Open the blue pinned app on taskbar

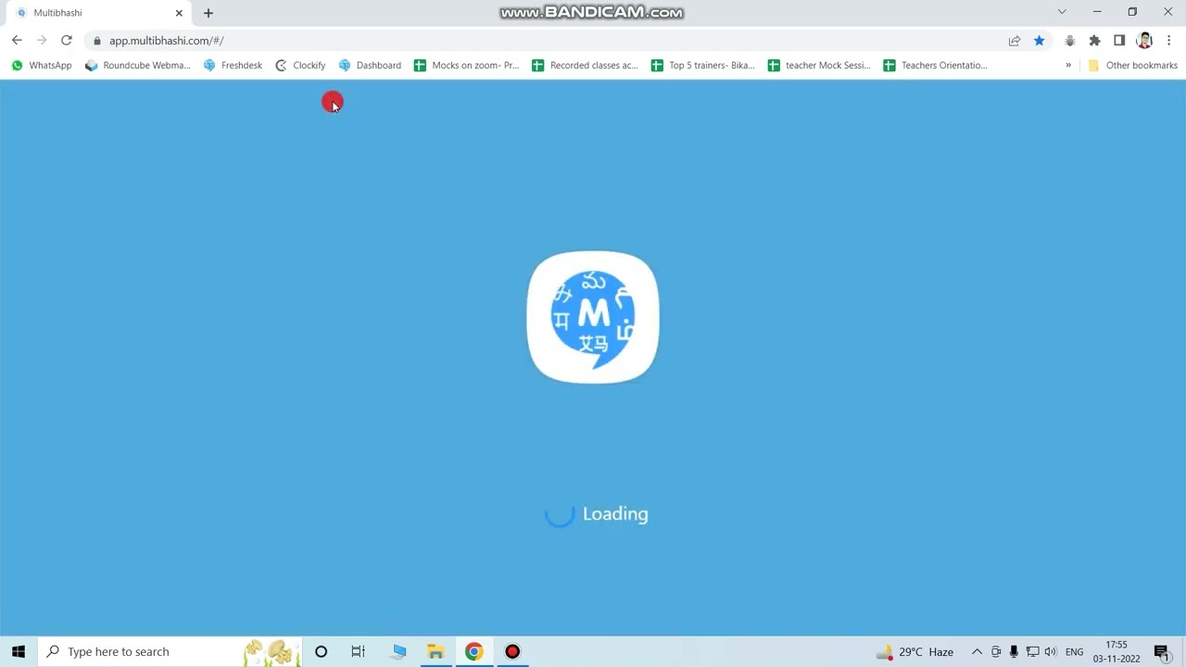[x=398, y=652]
